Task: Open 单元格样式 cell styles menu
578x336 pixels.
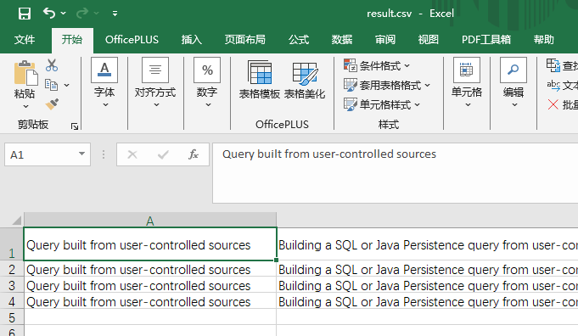Action: (382, 104)
